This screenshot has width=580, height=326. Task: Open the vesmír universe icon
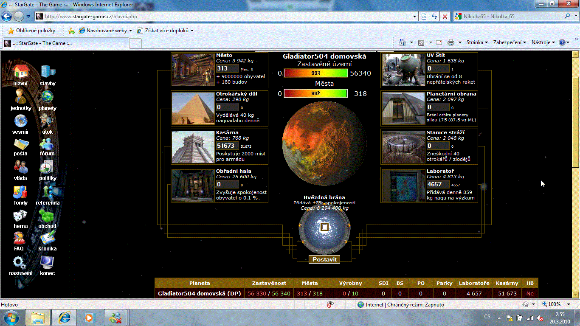[x=21, y=121]
